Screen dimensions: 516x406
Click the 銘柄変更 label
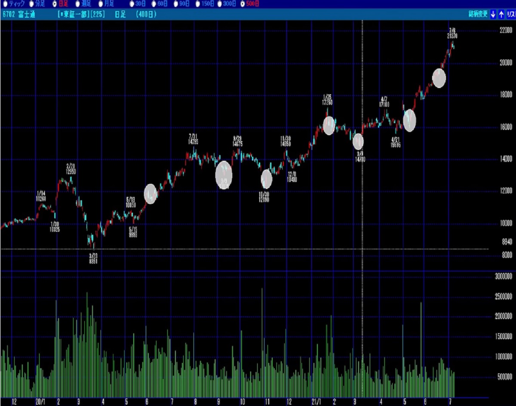(x=478, y=14)
